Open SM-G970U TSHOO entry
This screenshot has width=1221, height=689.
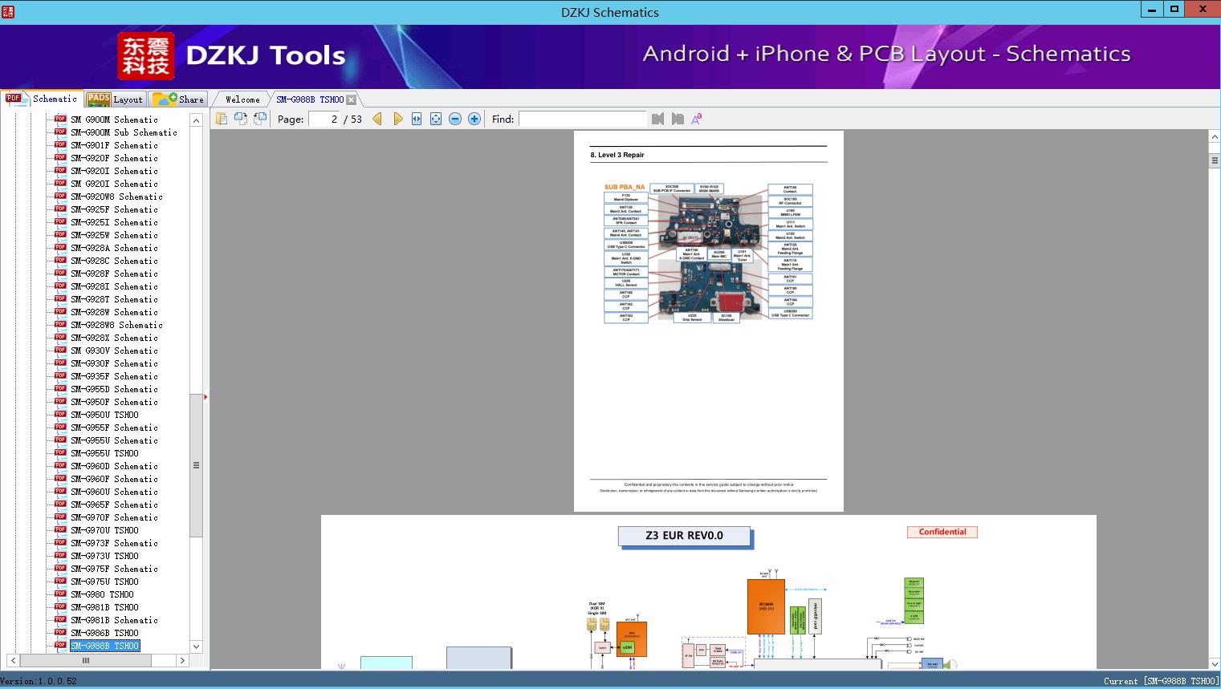point(104,530)
